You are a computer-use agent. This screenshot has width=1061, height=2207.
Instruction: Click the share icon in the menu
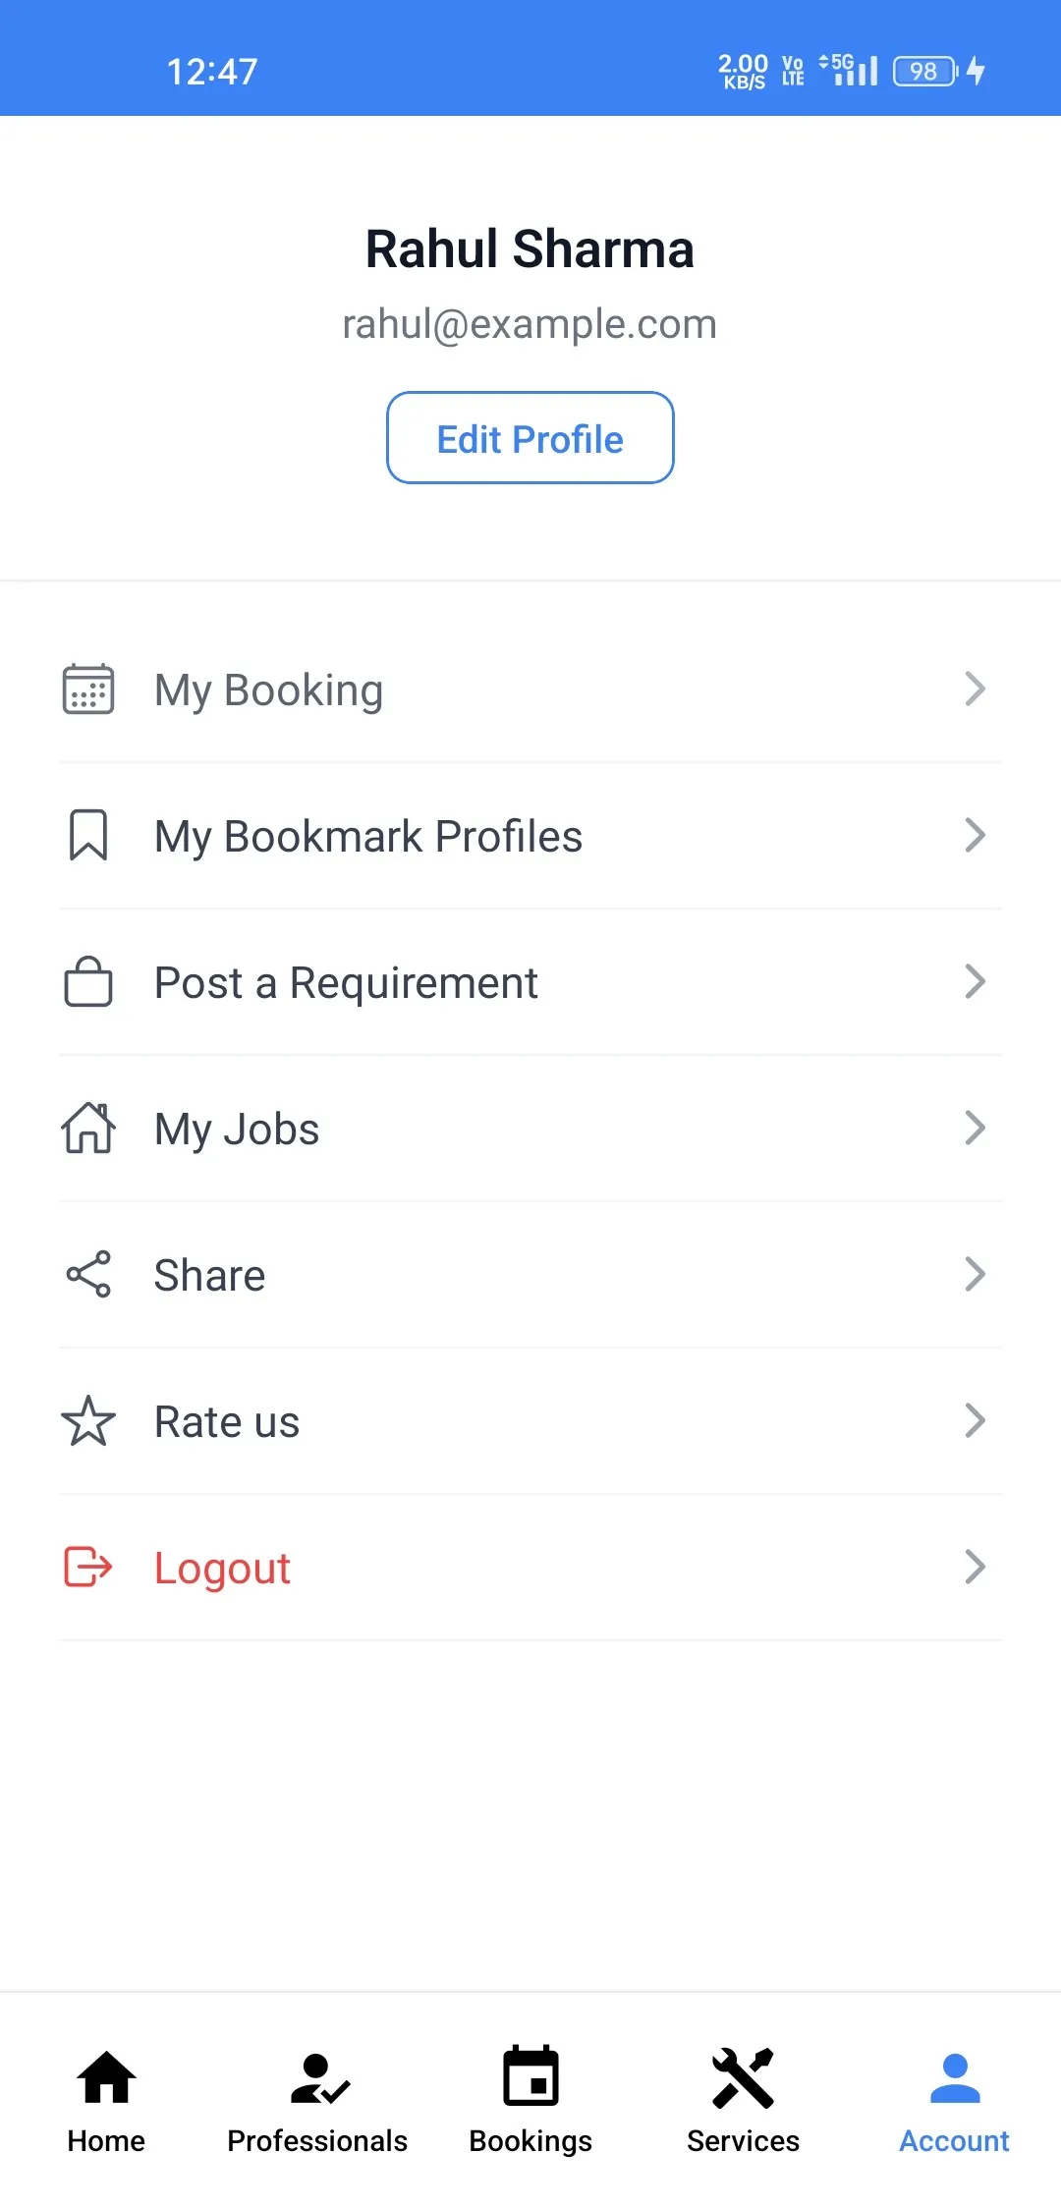pyautogui.click(x=88, y=1275)
